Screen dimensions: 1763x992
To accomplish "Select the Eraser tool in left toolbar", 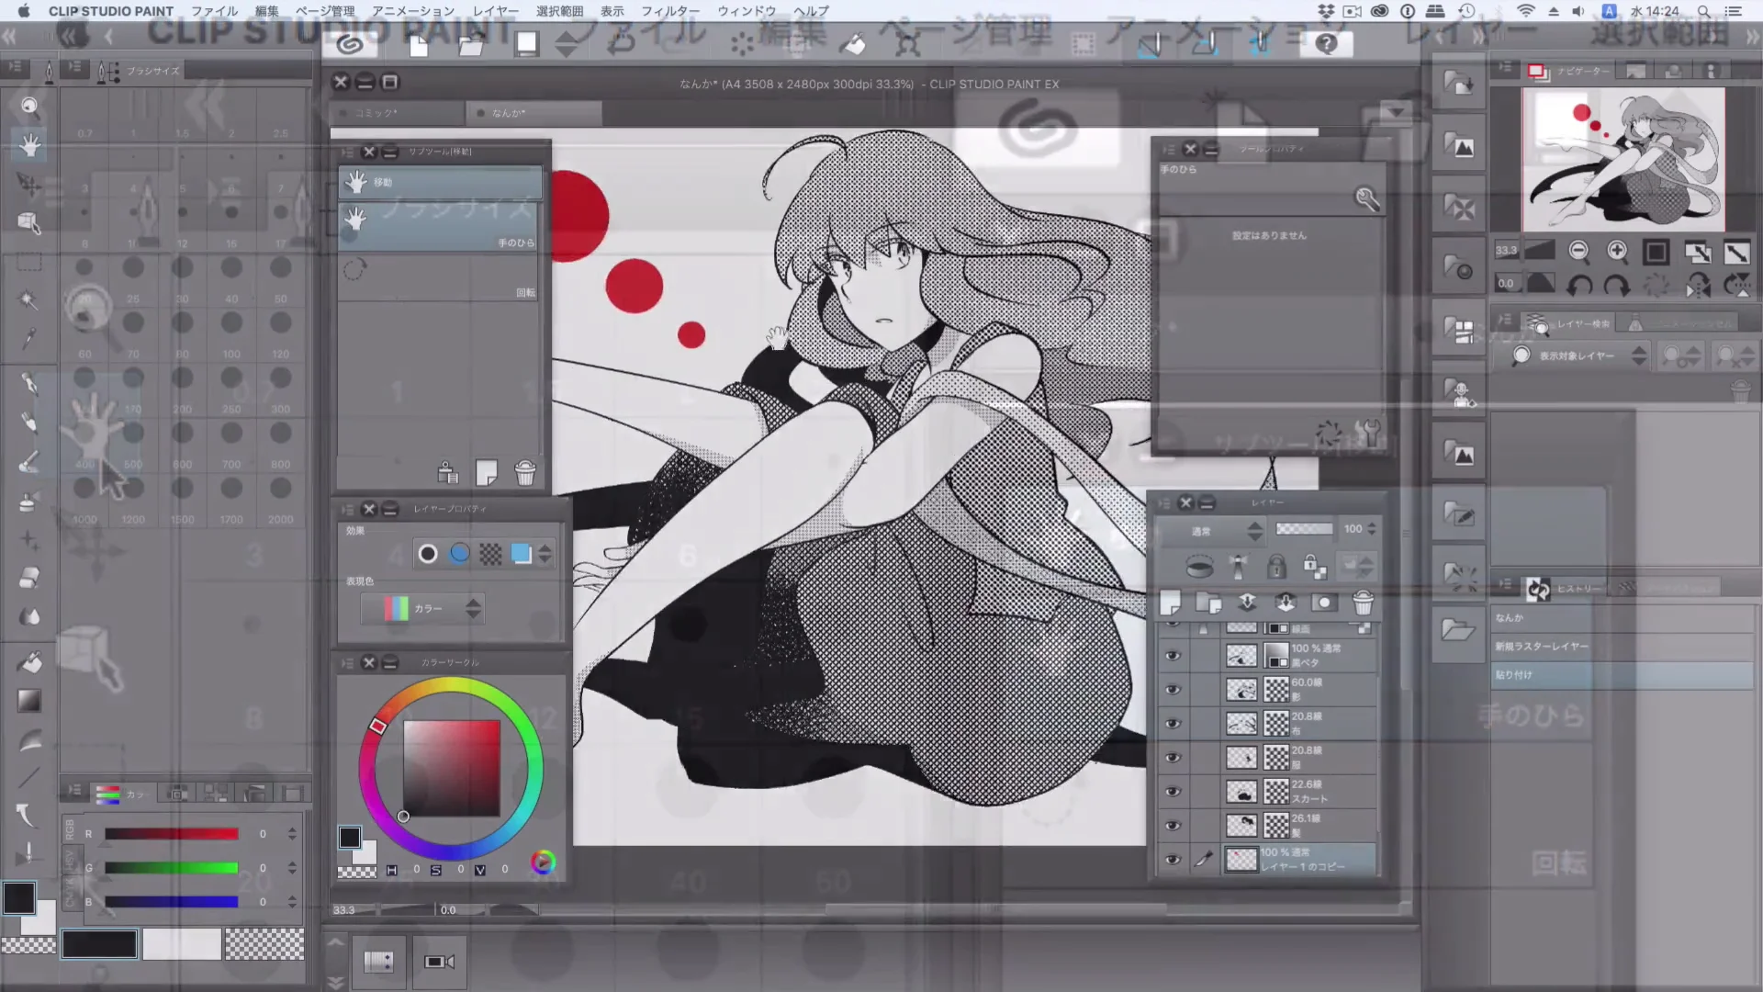I will 29,578.
